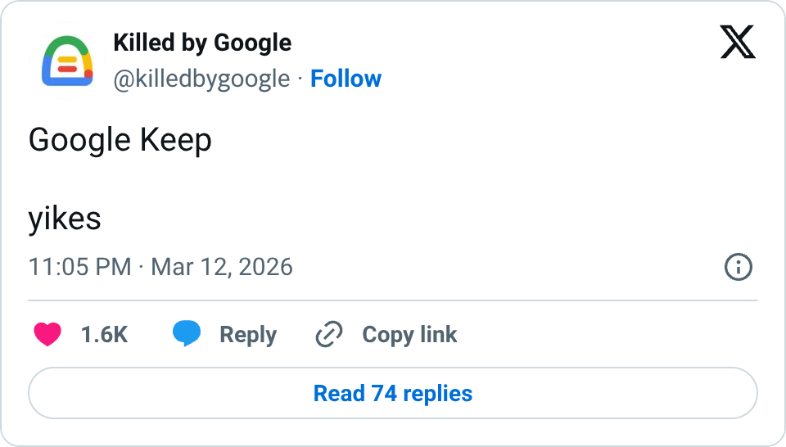Follow the Killed by Google account

(x=346, y=79)
